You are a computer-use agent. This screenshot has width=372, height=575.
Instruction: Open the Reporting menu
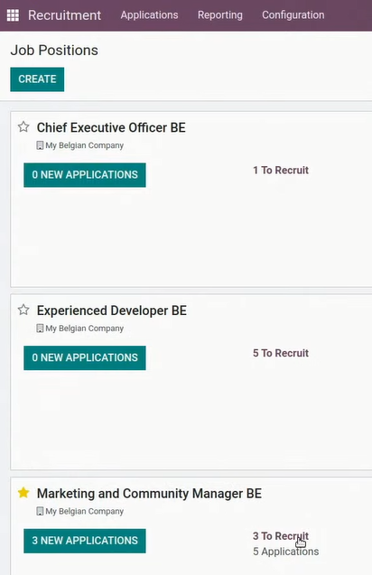coord(220,15)
